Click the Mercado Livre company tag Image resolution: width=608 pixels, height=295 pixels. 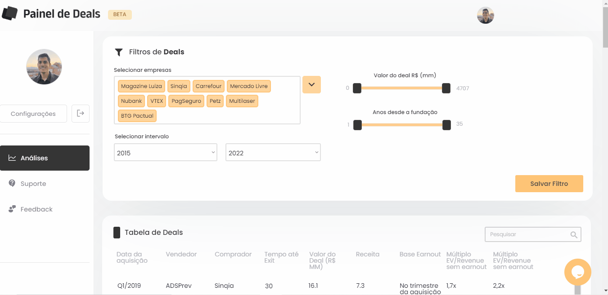249,86
